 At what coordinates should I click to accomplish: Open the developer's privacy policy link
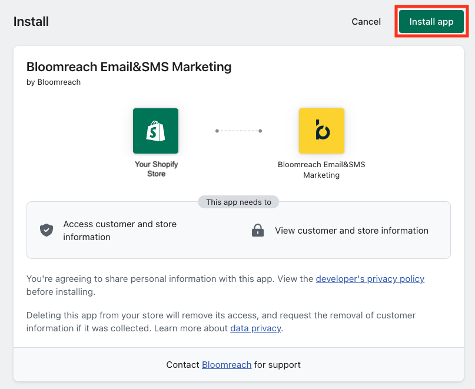tap(370, 279)
